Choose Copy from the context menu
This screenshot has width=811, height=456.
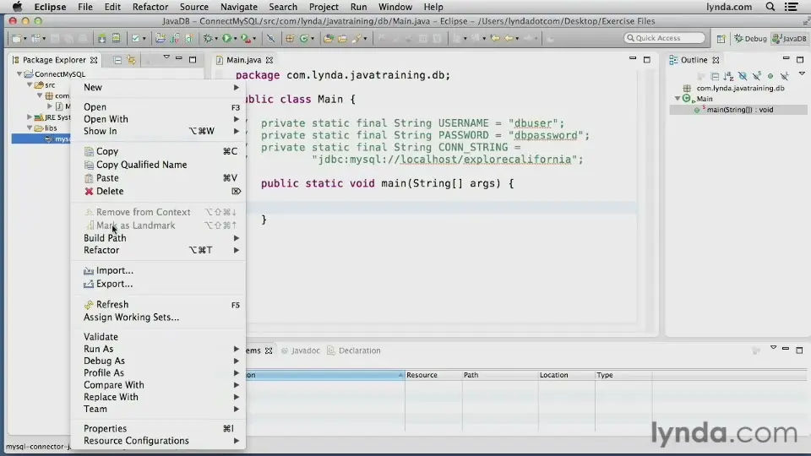coord(158,151)
